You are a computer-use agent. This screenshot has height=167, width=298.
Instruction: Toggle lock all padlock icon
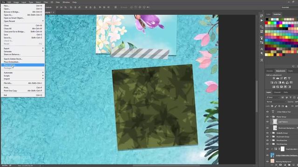[286, 106]
